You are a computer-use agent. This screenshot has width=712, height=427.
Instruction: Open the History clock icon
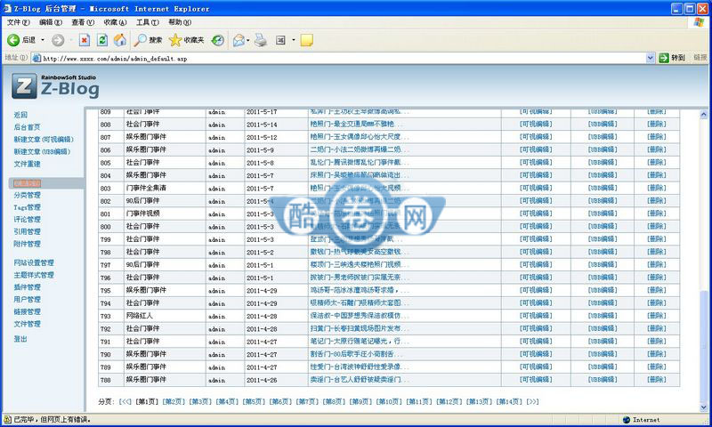[x=218, y=40]
